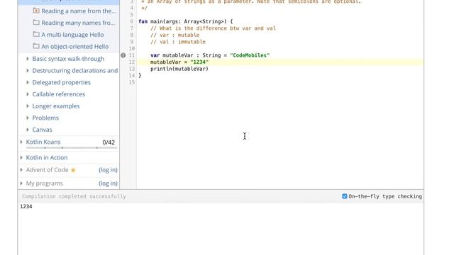This screenshot has width=454, height=255.
Task: Open 'Kotlin Koans' section label
Action: pyautogui.click(x=43, y=142)
